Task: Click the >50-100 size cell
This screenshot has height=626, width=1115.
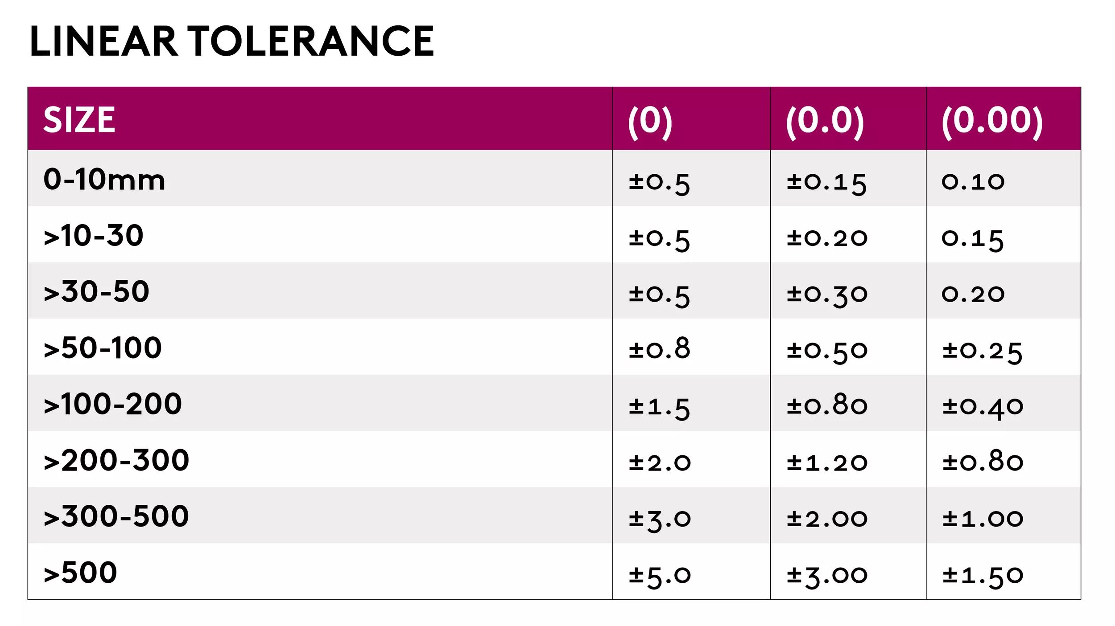Action: (x=103, y=348)
